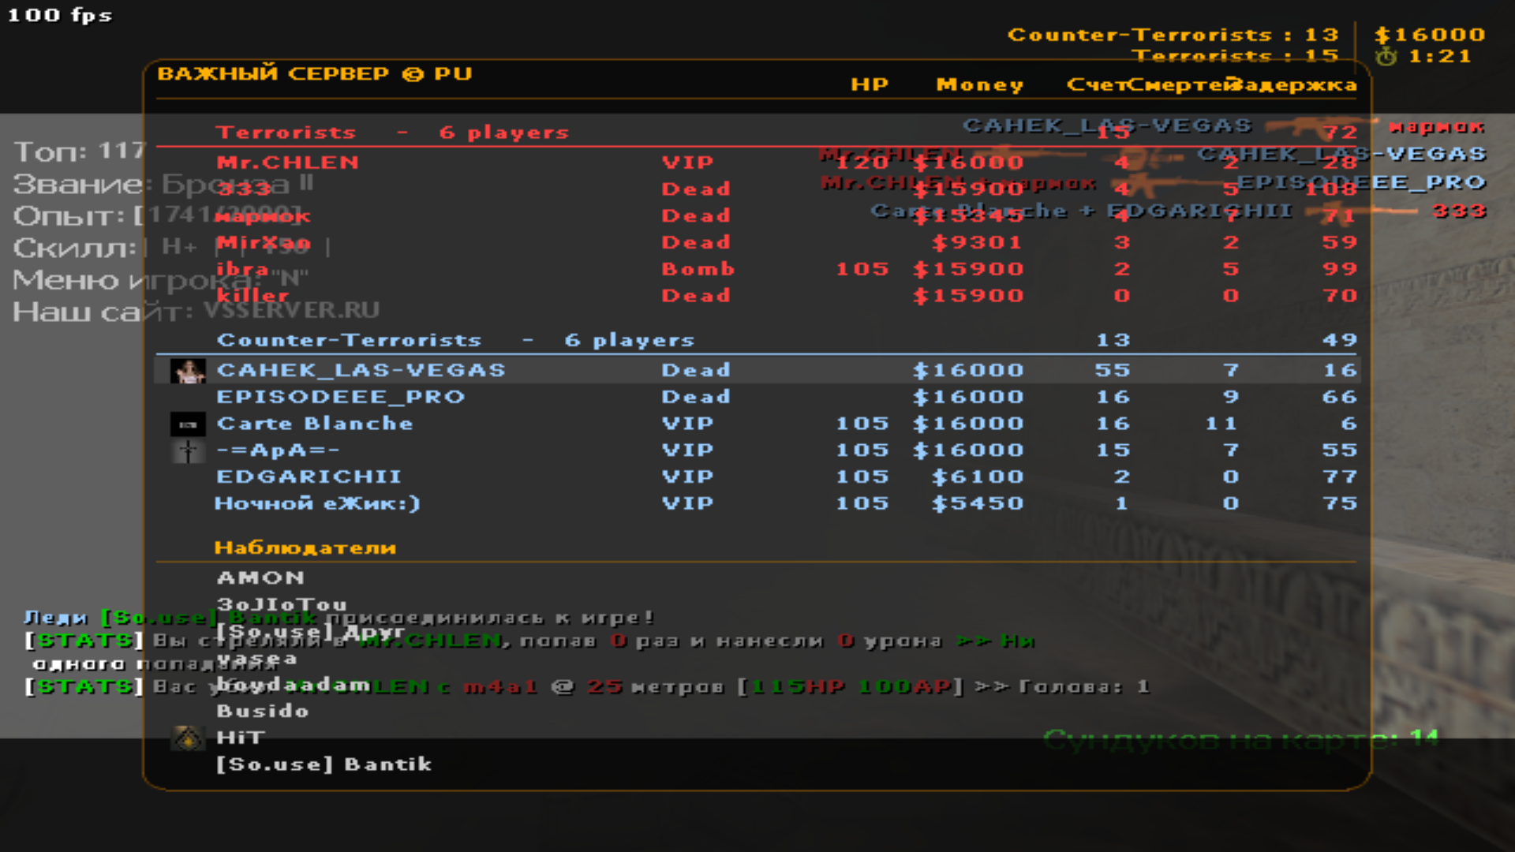
Task: Select the Money column header
Action: pos(980,84)
